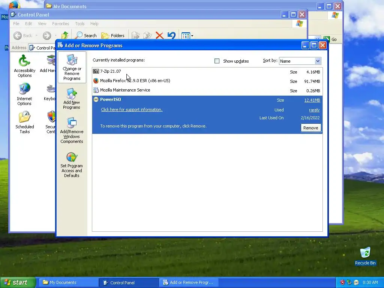Select Change or Remove Programs sidebar icon
Image resolution: width=384 pixels, height=288 pixels.
coord(72,67)
